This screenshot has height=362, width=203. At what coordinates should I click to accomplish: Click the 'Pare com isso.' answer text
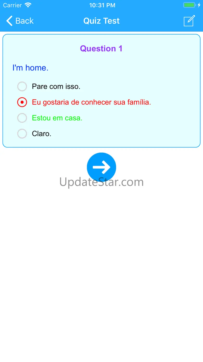tap(56, 86)
